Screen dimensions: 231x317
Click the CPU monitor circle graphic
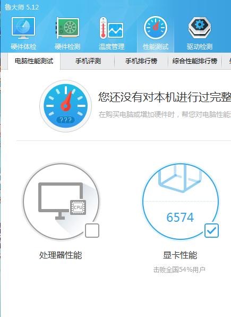[61, 202]
